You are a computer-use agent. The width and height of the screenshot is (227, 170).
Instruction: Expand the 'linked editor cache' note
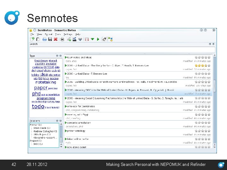click(66, 139)
